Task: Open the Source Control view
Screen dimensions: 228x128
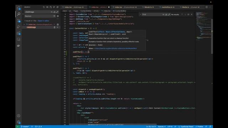Action: pyautogui.click(x=19, y=21)
